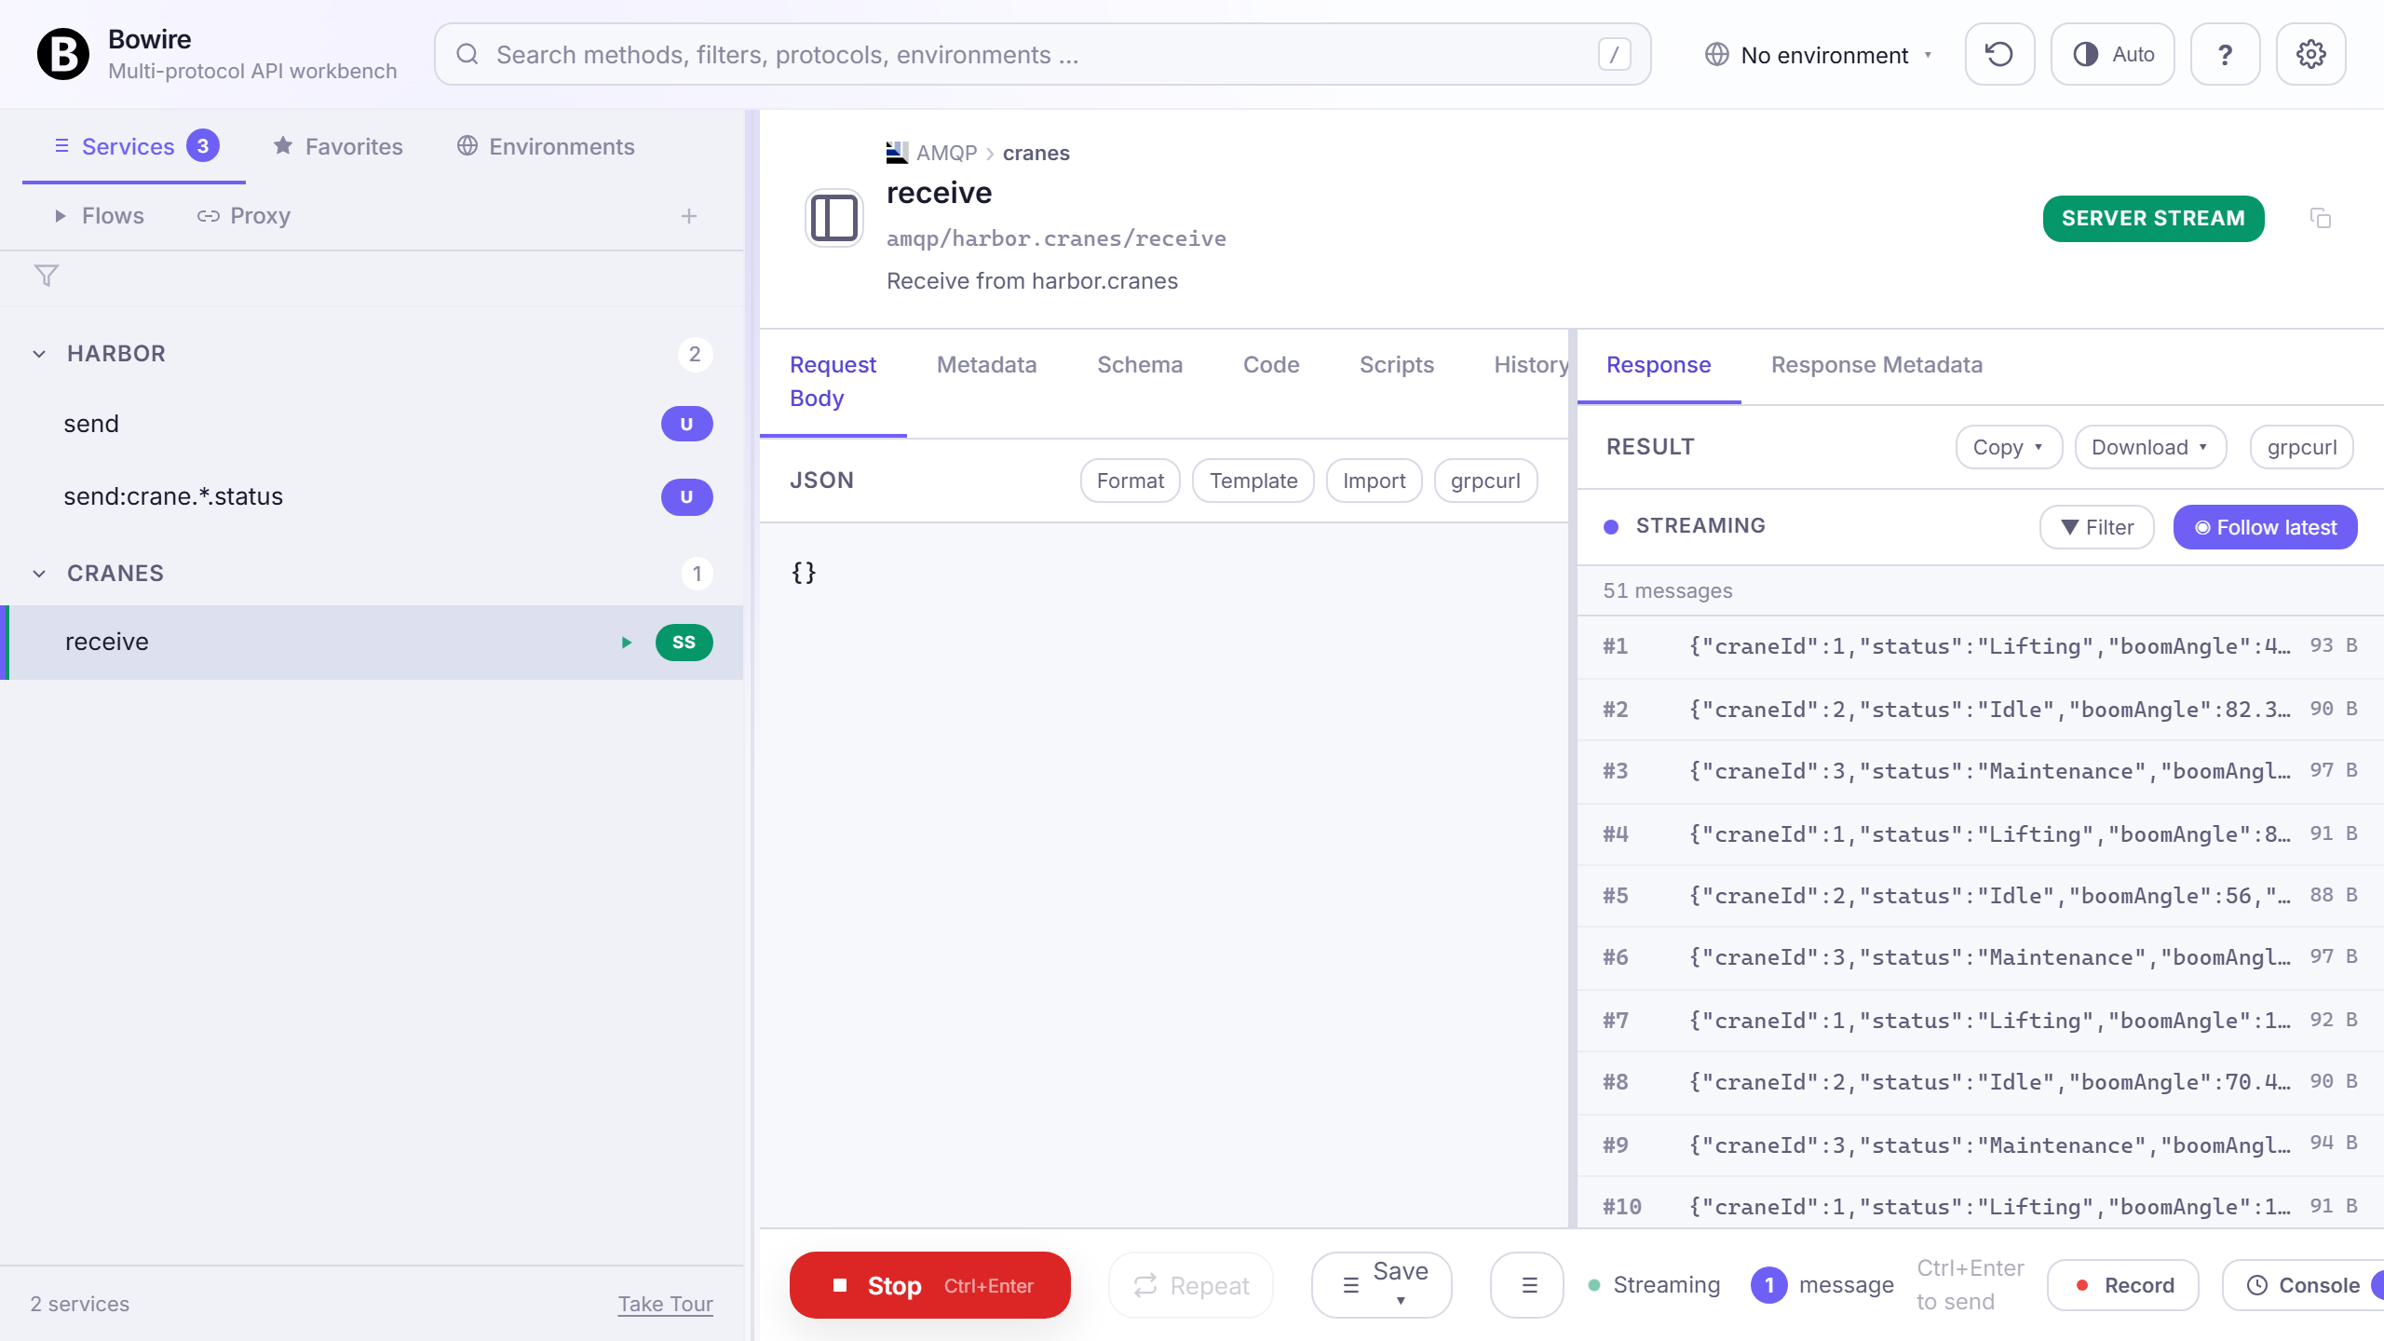The width and height of the screenshot is (2384, 1341).
Task: Open the Console panel
Action: [x=2304, y=1285]
